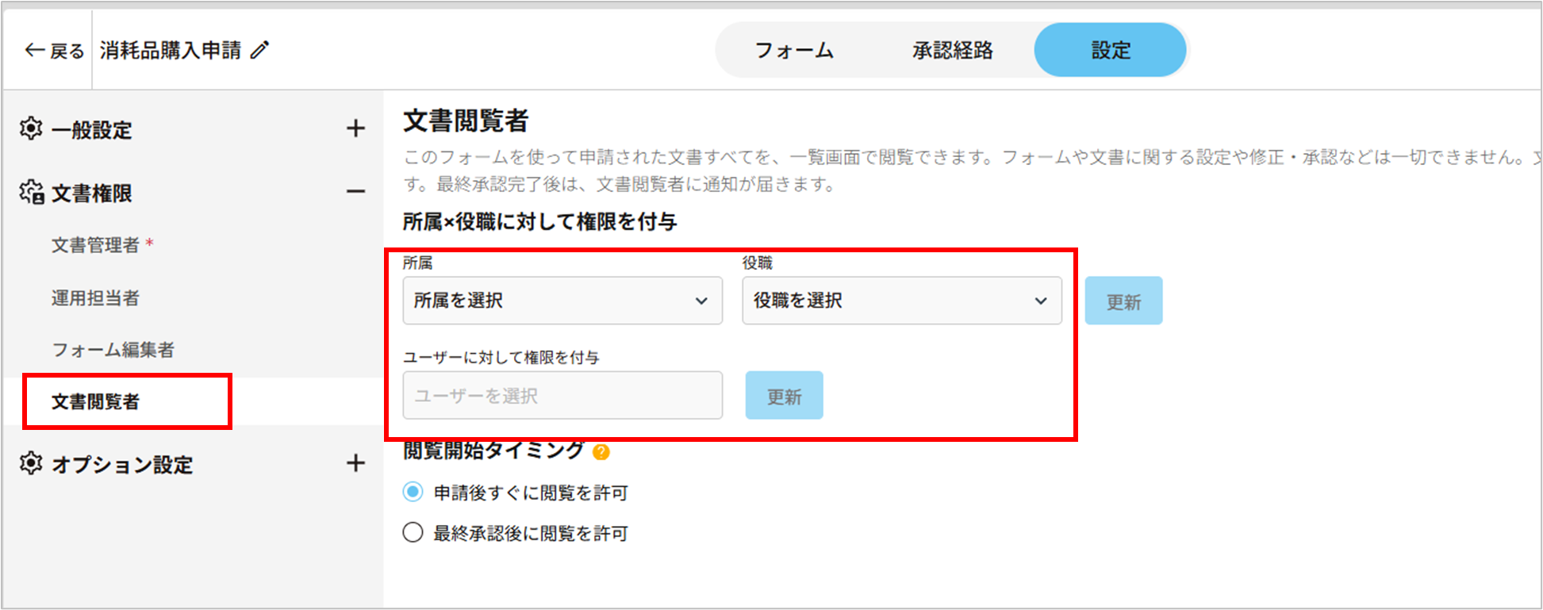Click the ユーザーを選択 input field

coord(562,396)
